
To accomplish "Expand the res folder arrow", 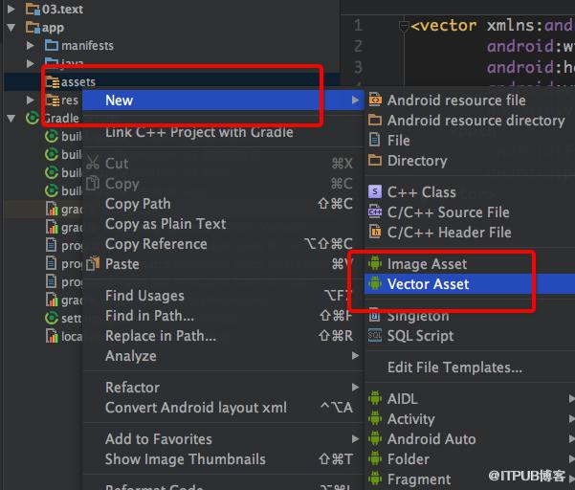I will coord(31,100).
